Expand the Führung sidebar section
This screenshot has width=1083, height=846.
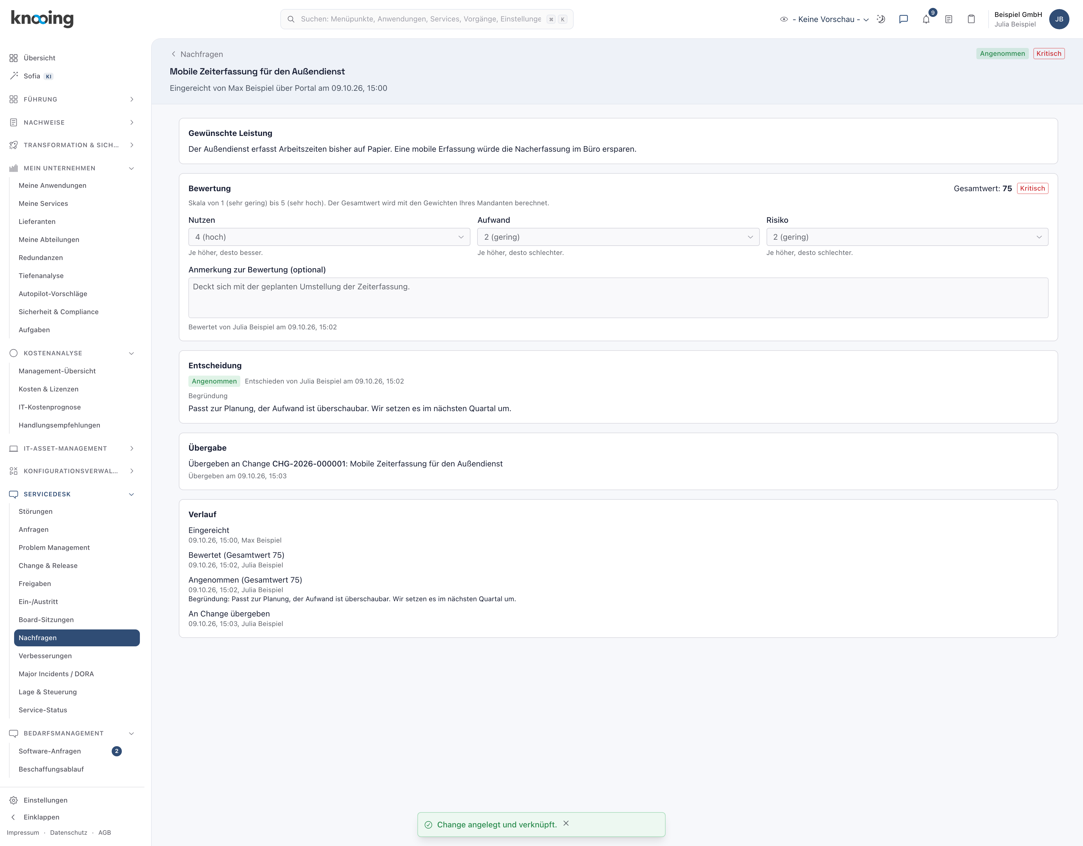click(x=72, y=99)
